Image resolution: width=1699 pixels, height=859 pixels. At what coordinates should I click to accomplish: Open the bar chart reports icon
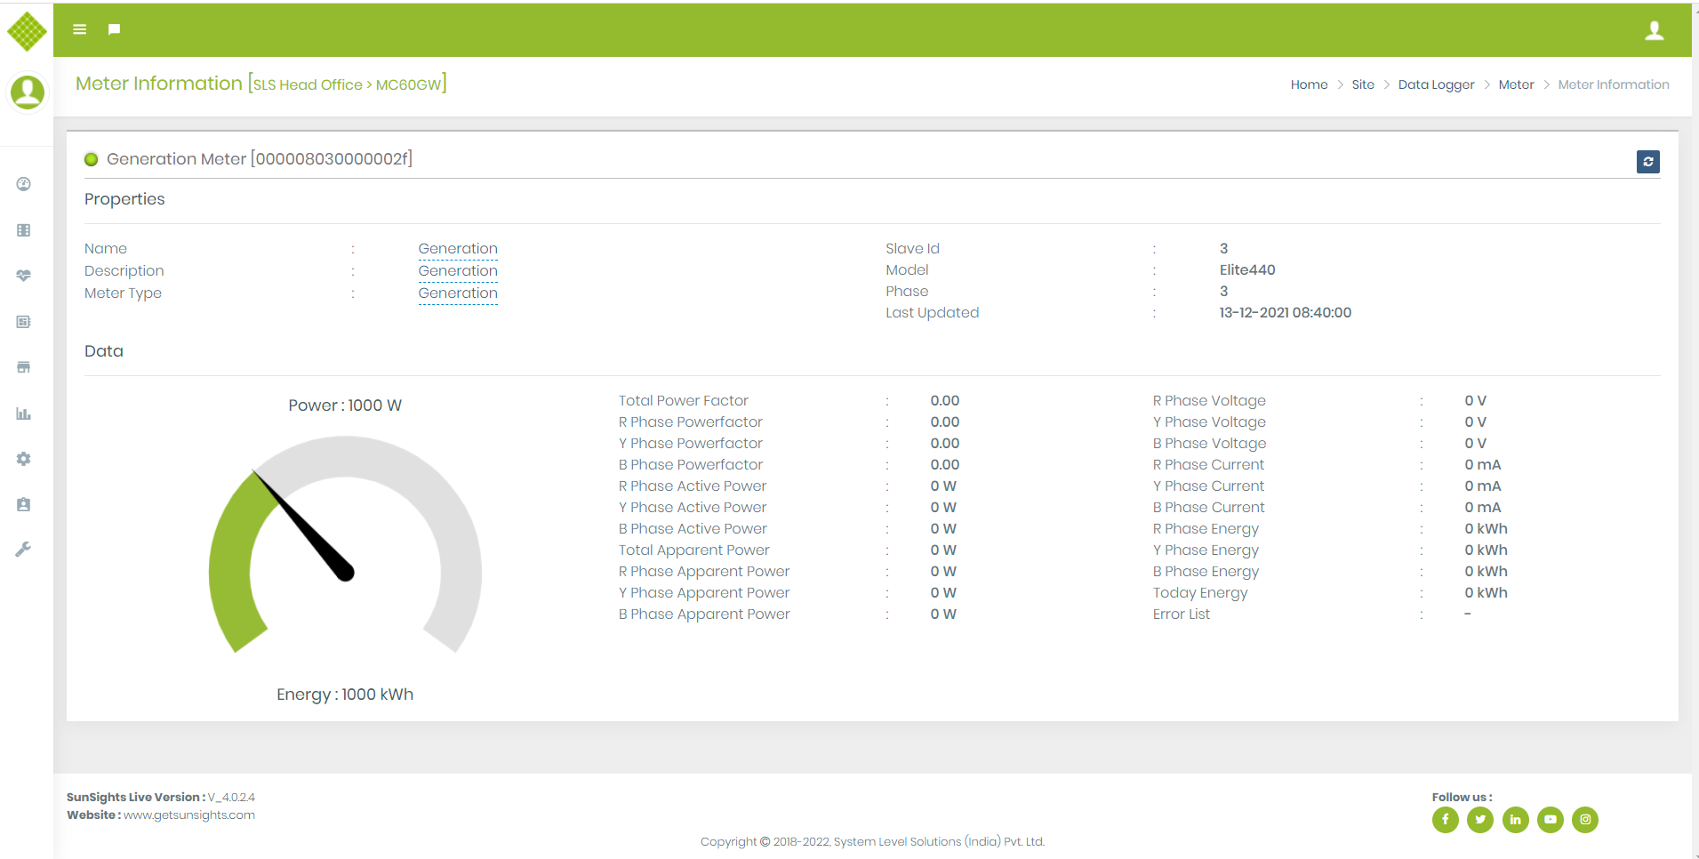pyautogui.click(x=24, y=413)
